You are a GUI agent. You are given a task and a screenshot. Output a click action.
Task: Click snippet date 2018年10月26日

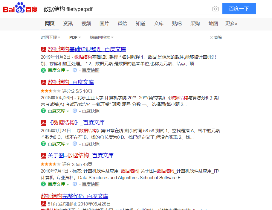(x=57, y=98)
